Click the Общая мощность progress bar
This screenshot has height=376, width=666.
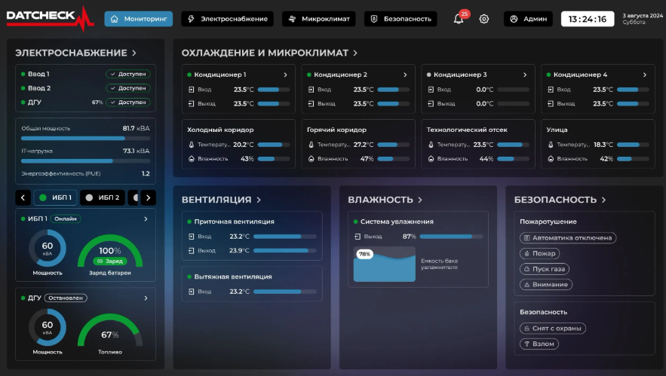pos(84,138)
